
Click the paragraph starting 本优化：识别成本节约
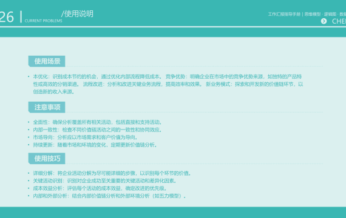tap(168, 84)
